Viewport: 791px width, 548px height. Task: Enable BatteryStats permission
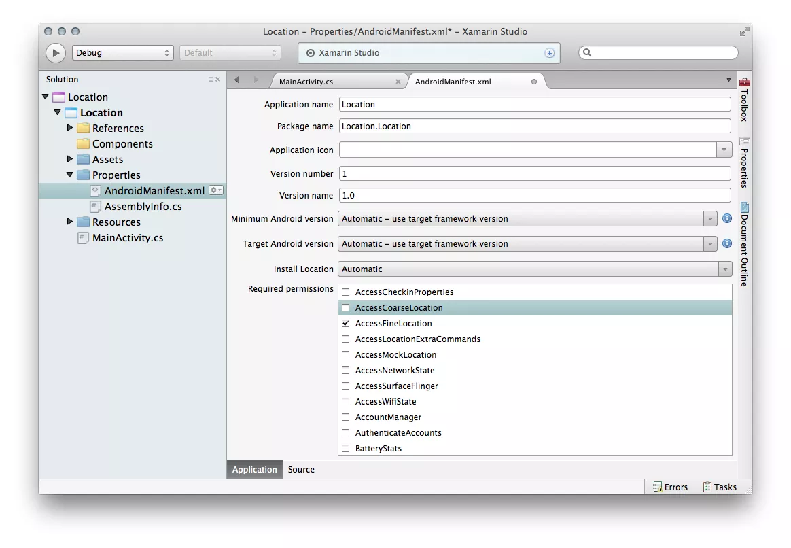coord(346,449)
